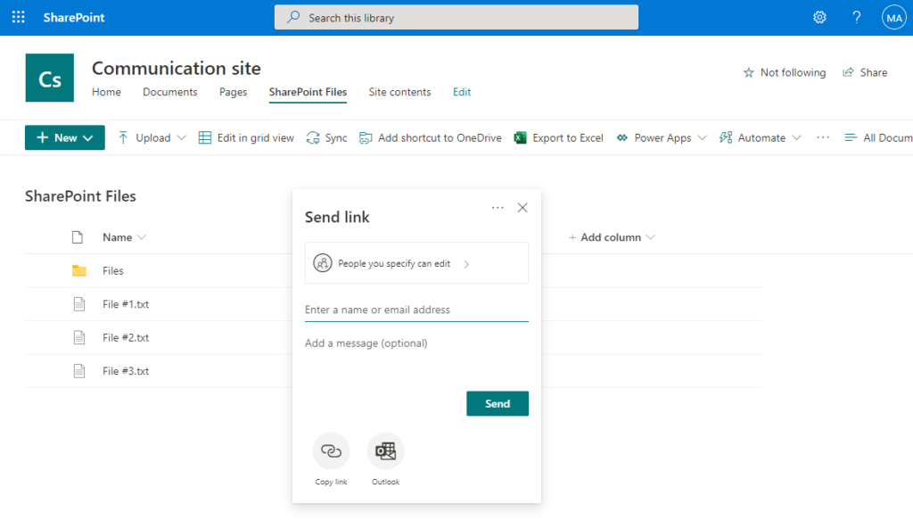The image size is (913, 521).
Task: Click the Name column header text
Action: coord(117,237)
